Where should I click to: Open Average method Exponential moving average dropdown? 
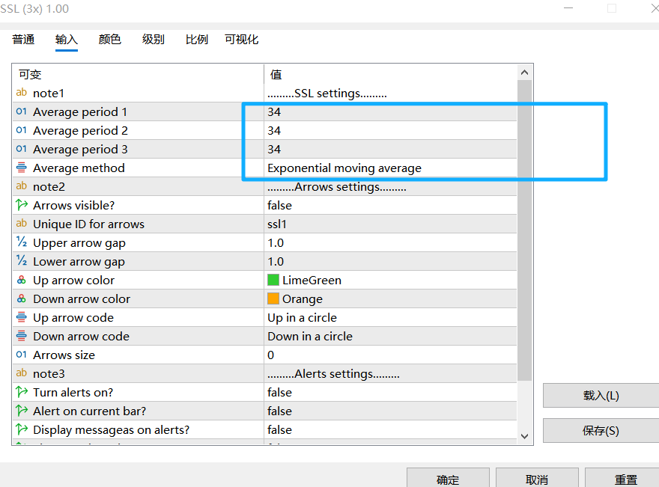coord(390,168)
